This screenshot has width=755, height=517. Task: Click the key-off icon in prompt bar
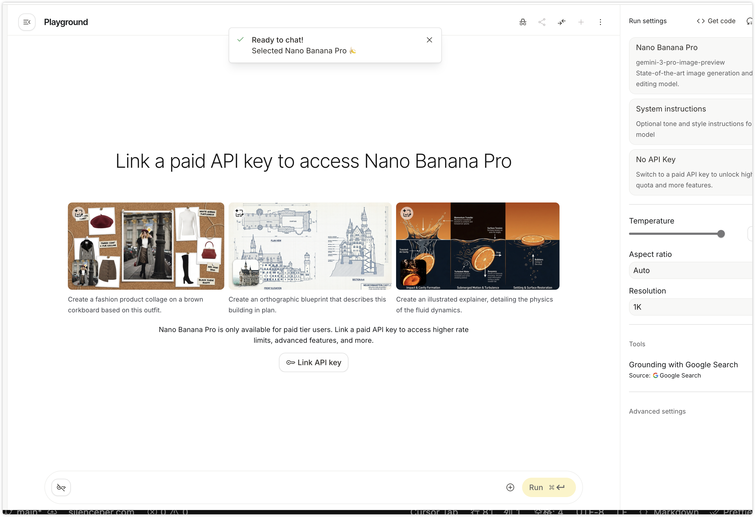click(x=61, y=487)
